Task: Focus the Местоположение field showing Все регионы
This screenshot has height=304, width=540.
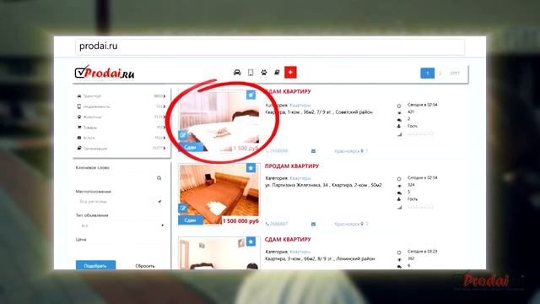Action: click(116, 202)
